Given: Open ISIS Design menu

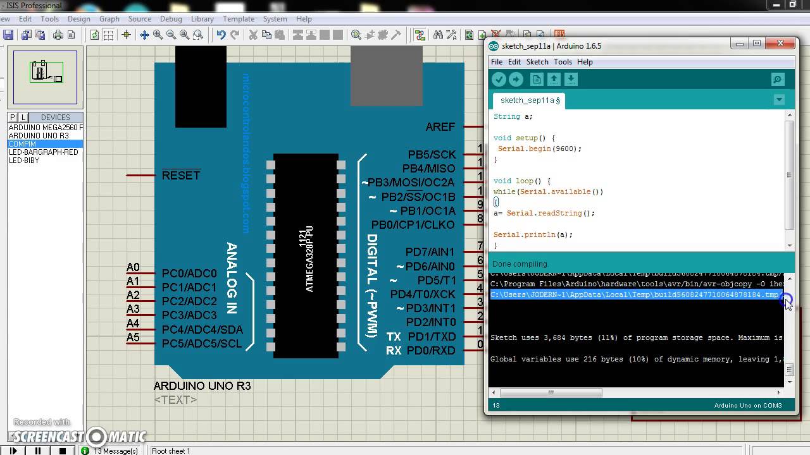Looking at the screenshot, I should pos(79,19).
